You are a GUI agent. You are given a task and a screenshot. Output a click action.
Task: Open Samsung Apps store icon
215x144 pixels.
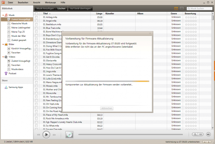[x=6, y=87]
